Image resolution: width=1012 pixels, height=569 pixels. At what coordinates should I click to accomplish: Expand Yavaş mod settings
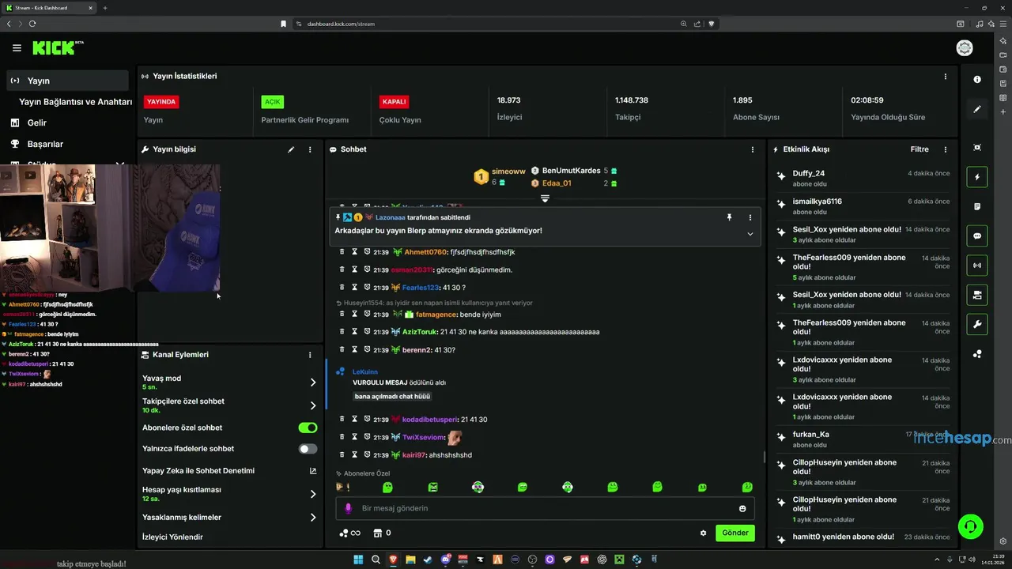[313, 382]
